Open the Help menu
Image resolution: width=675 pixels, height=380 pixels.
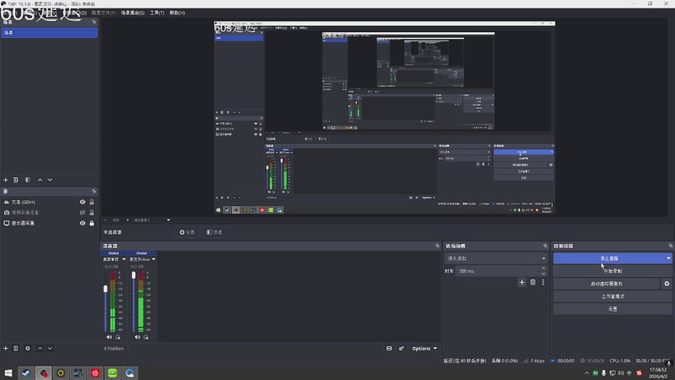(177, 13)
